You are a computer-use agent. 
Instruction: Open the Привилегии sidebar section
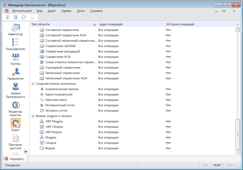(x=15, y=74)
